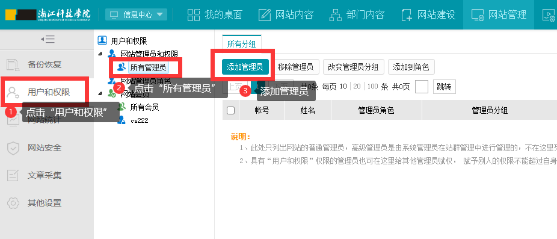Click the 添加管理员 button
The height and width of the screenshot is (239, 557).
[x=245, y=67]
